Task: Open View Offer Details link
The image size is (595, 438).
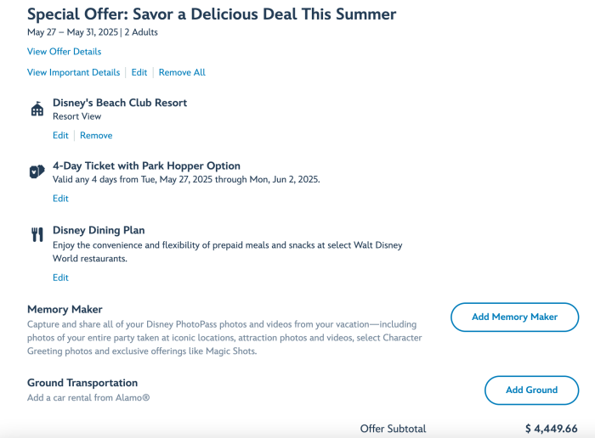Action: 64,52
